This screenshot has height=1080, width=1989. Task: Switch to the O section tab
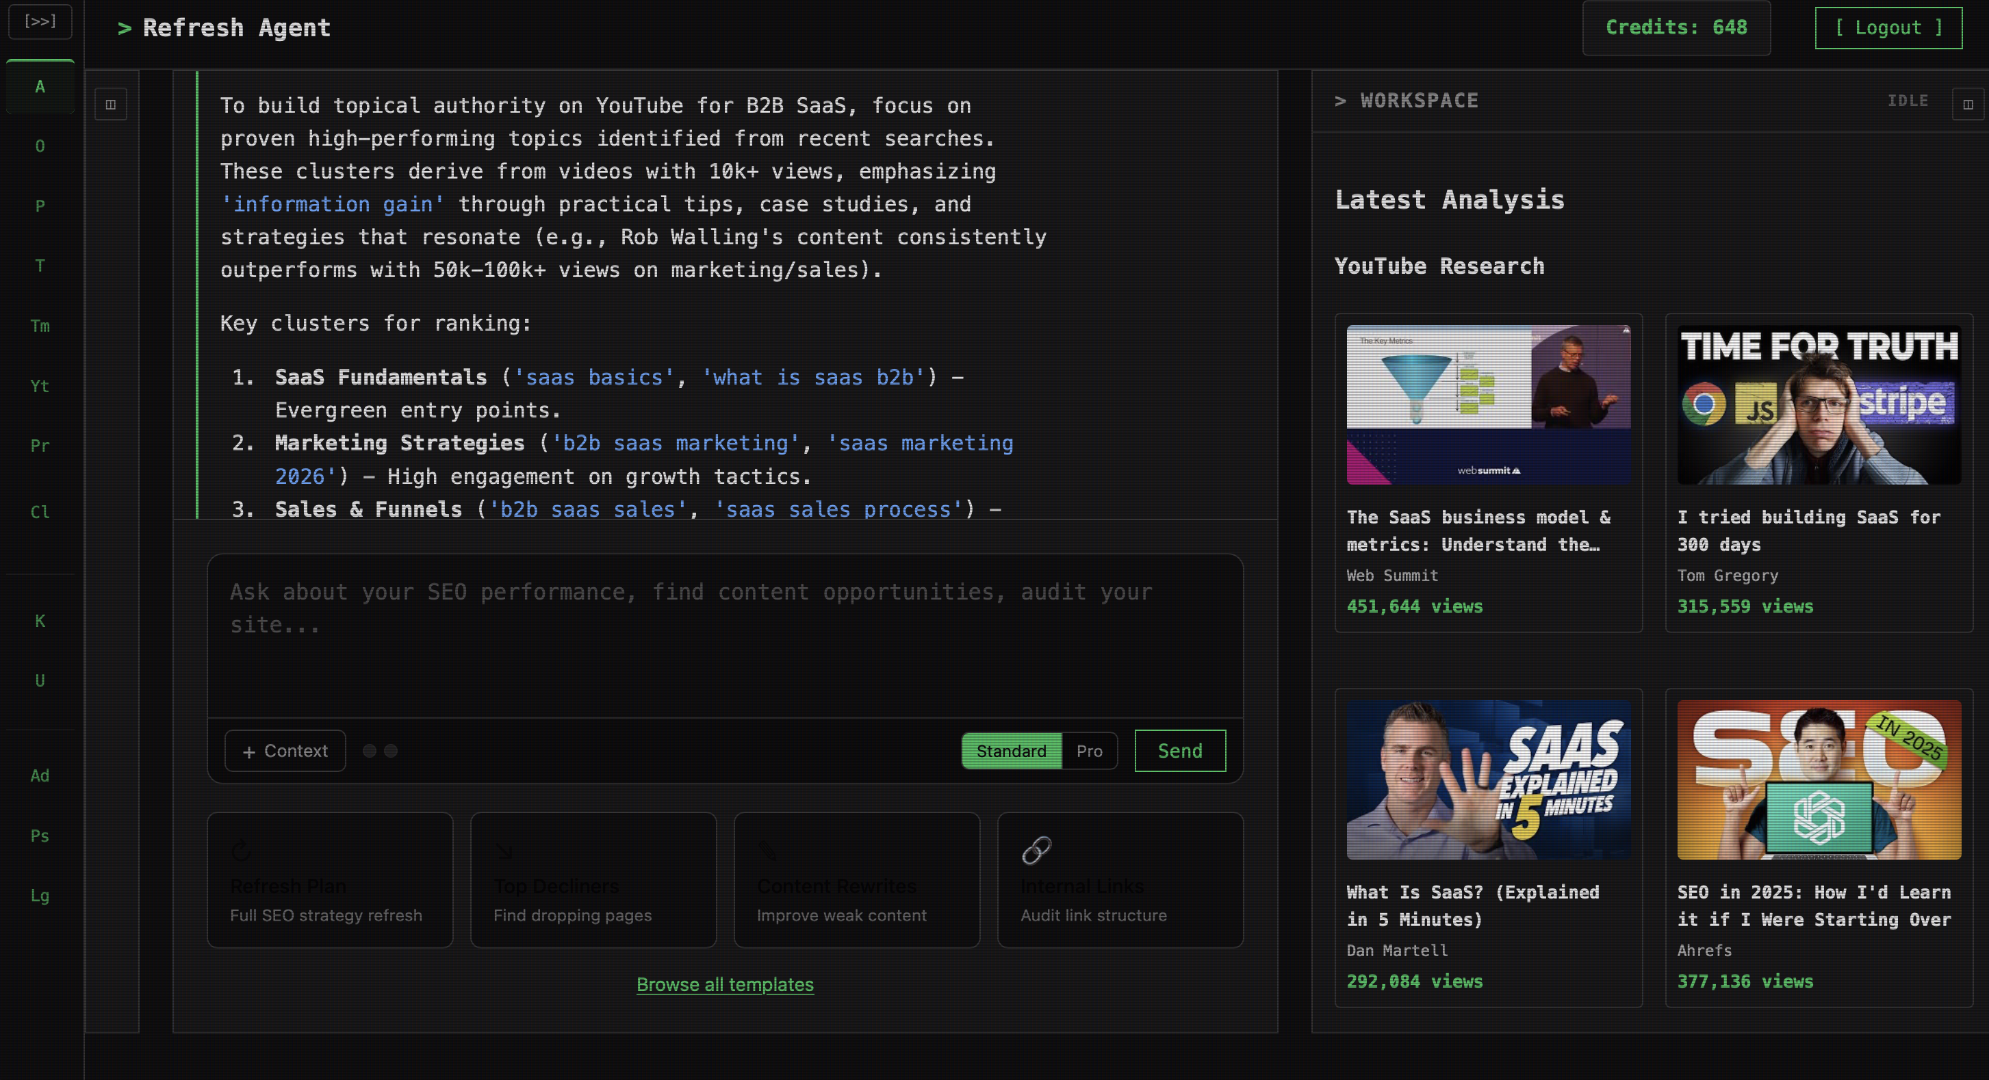40,146
